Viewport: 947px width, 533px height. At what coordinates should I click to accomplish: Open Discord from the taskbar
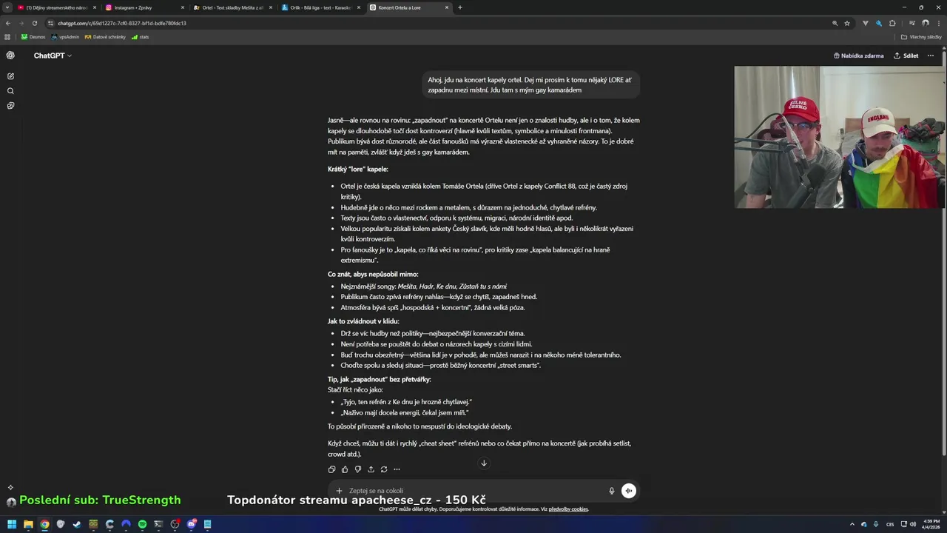tap(191, 524)
